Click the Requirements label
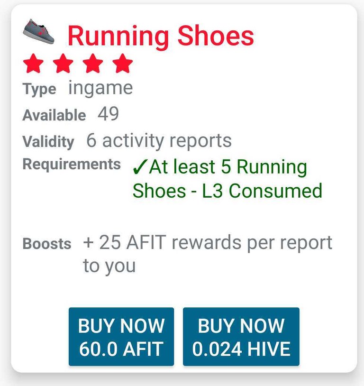Image resolution: width=364 pixels, height=386 pixels. pyautogui.click(x=72, y=165)
